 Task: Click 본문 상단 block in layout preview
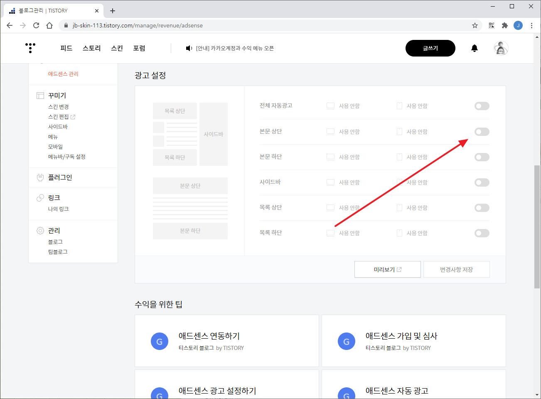coord(190,186)
